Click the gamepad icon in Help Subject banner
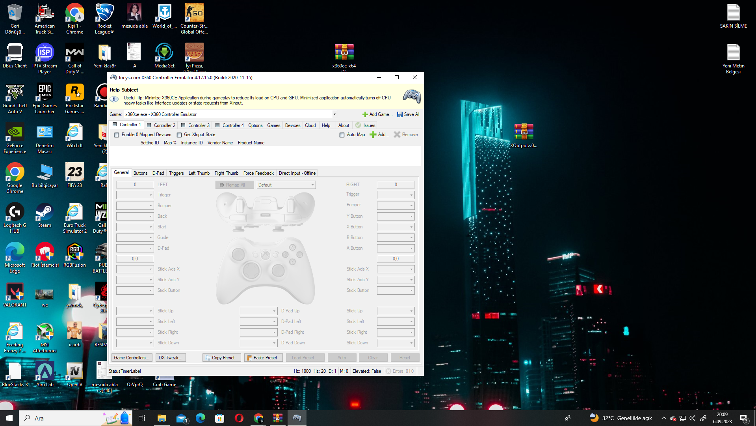This screenshot has width=756, height=426. point(412,96)
